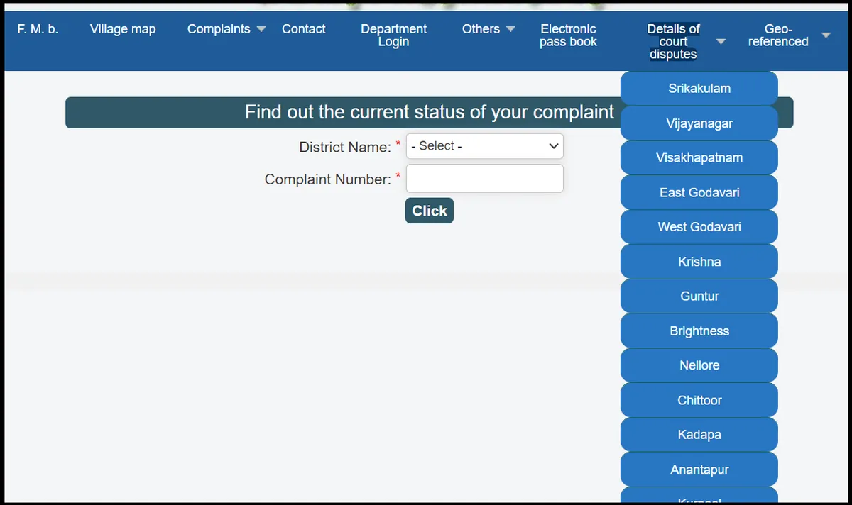
Task: Choose West Godavari district option
Action: tap(699, 227)
